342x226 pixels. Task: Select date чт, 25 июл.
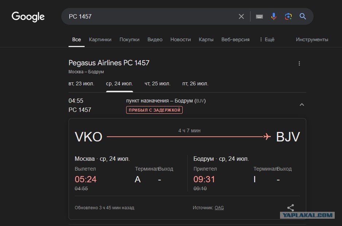(x=158, y=83)
